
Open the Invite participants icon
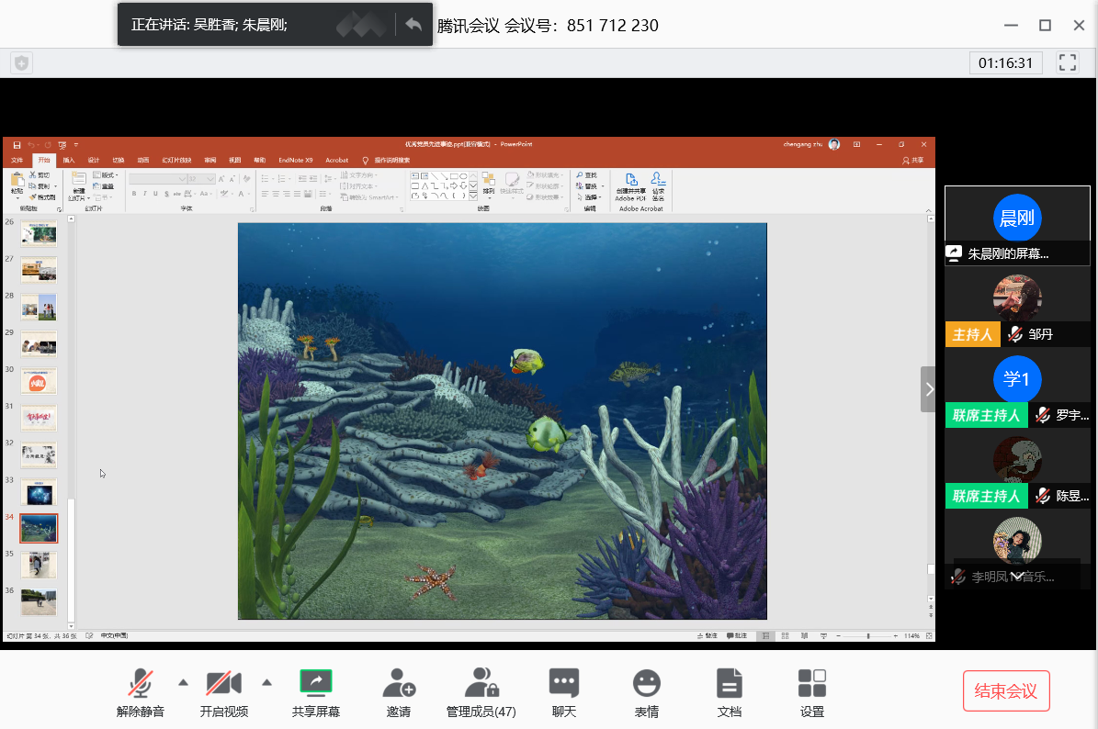click(x=399, y=683)
